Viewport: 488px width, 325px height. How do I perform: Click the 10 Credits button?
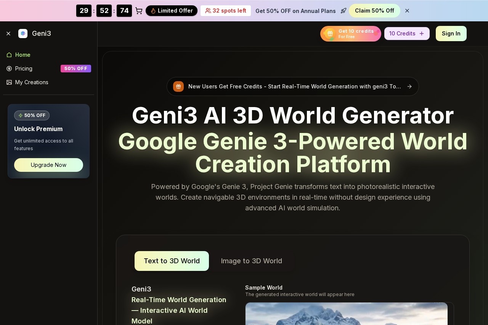click(x=407, y=34)
